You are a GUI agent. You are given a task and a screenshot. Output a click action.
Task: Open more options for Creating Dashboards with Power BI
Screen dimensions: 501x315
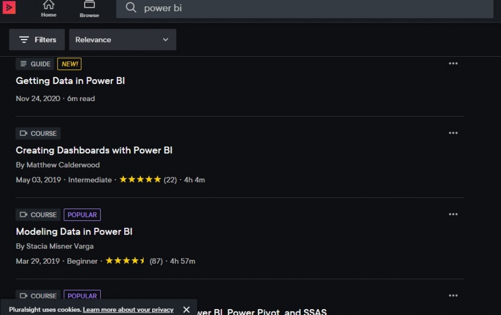[x=453, y=133]
